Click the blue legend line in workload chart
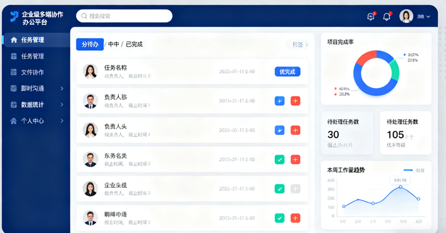The width and height of the screenshot is (446, 233). coord(408,170)
